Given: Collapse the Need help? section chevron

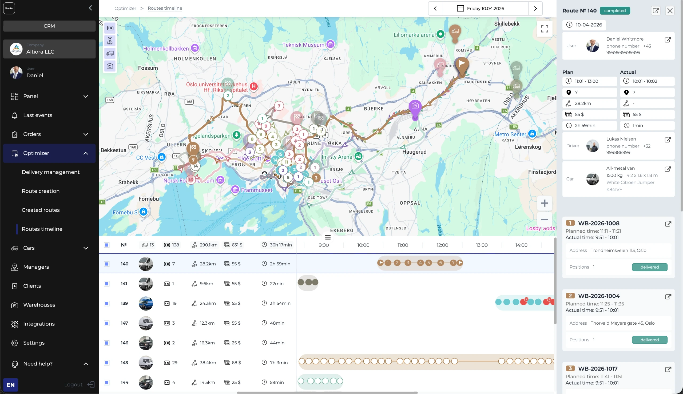Looking at the screenshot, I should pyautogui.click(x=86, y=364).
